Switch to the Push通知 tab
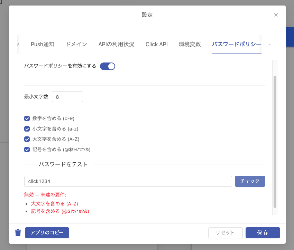The width and height of the screenshot is (294, 250). [x=43, y=44]
